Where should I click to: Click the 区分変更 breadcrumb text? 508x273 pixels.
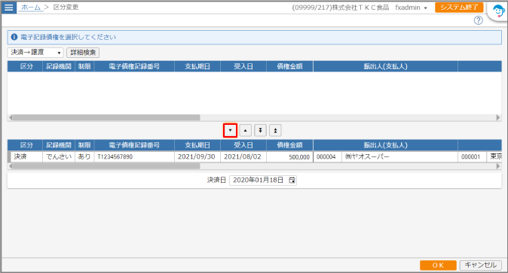pos(66,7)
